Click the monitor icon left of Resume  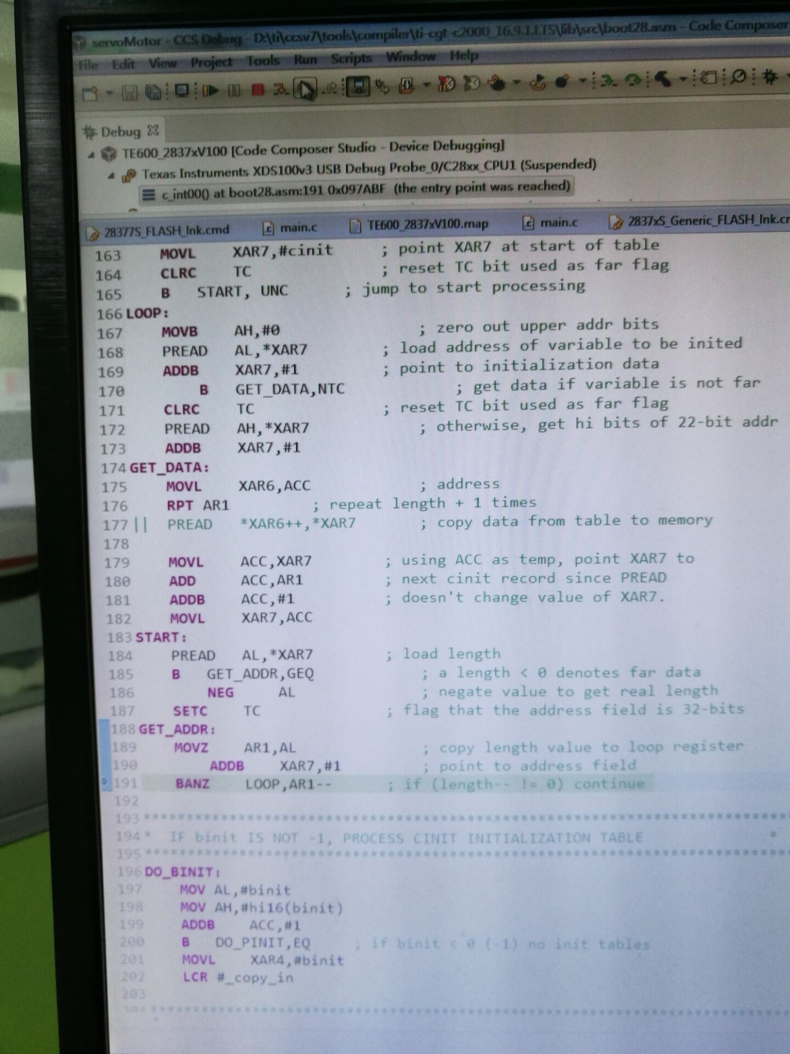pyautogui.click(x=182, y=90)
